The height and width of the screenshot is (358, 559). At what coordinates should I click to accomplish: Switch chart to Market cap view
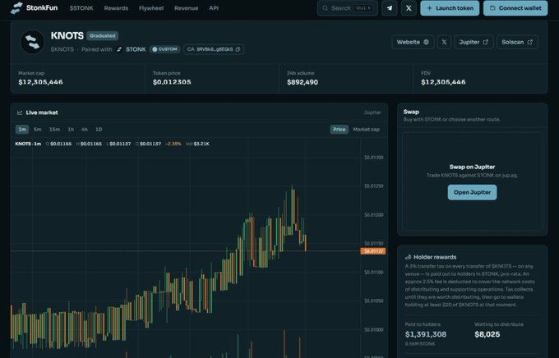(366, 129)
